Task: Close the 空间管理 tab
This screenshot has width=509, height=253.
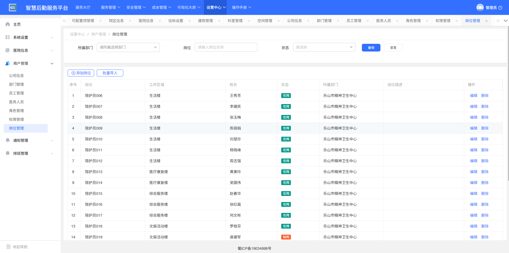Action: 279,21
